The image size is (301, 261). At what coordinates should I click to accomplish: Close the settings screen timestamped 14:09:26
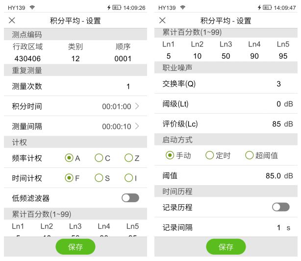coord(12,21)
